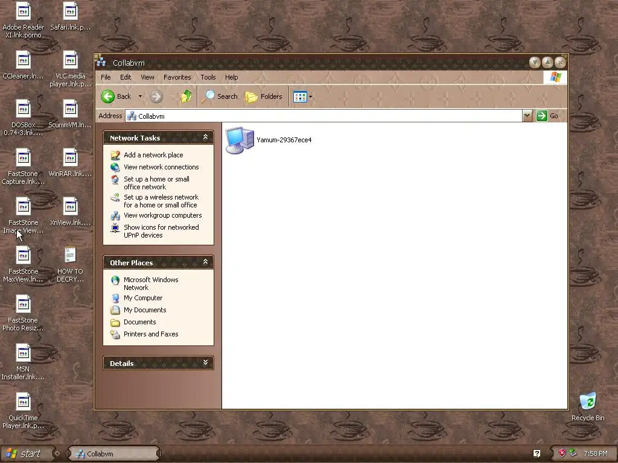Expand the Details panel
This screenshot has height=463, width=618.
[205, 362]
